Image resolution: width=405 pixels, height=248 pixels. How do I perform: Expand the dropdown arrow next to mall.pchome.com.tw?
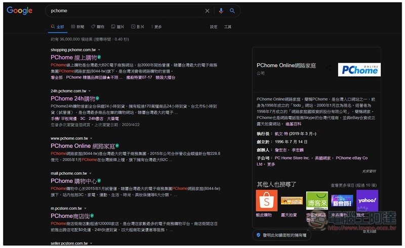[x=91, y=173]
